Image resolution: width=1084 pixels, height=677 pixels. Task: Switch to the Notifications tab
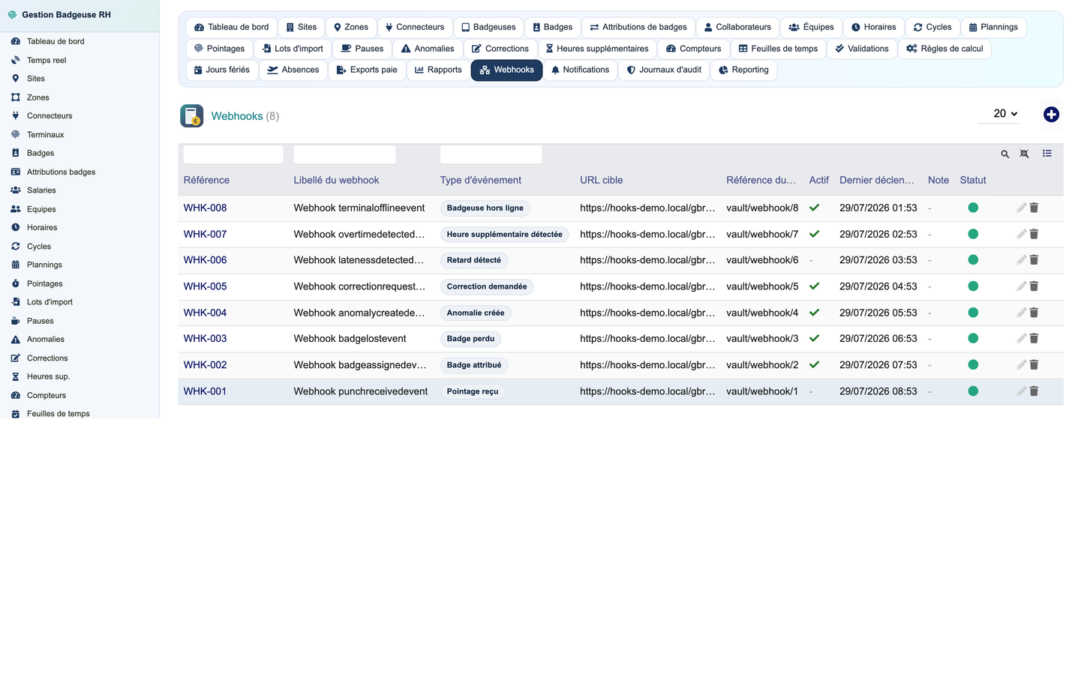[580, 70]
